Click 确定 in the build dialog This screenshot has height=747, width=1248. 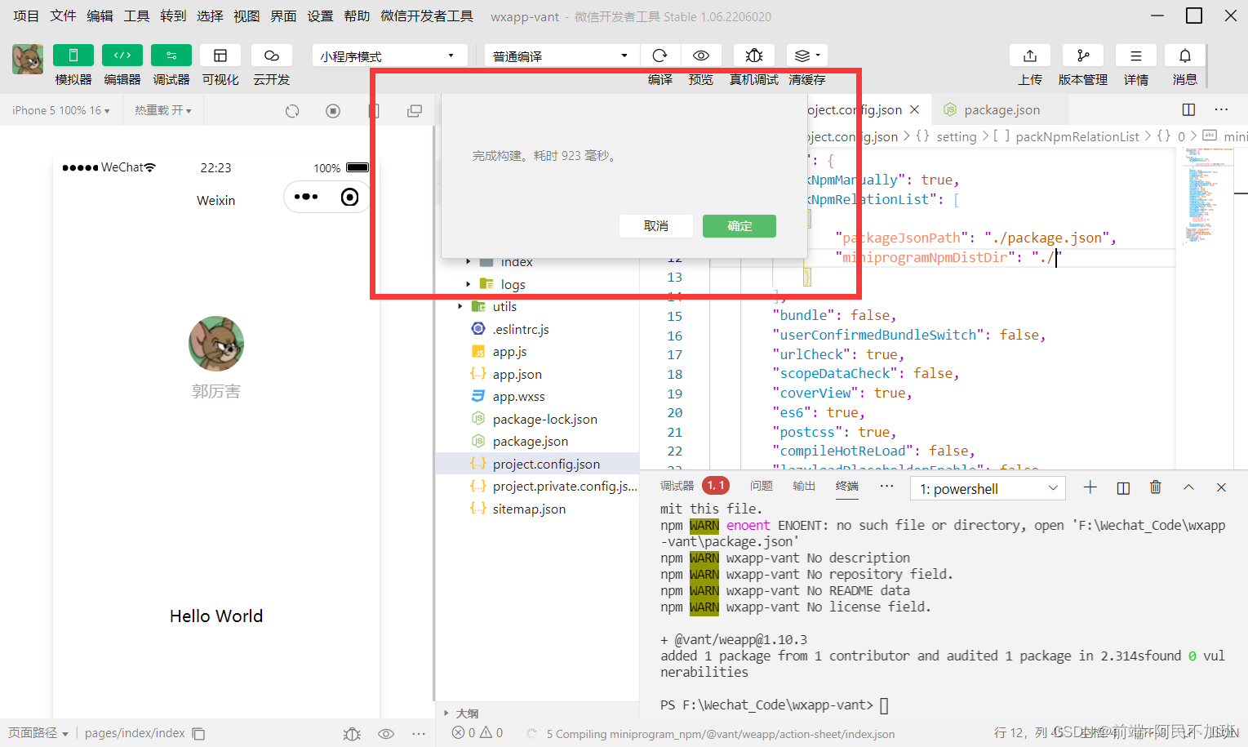(739, 226)
